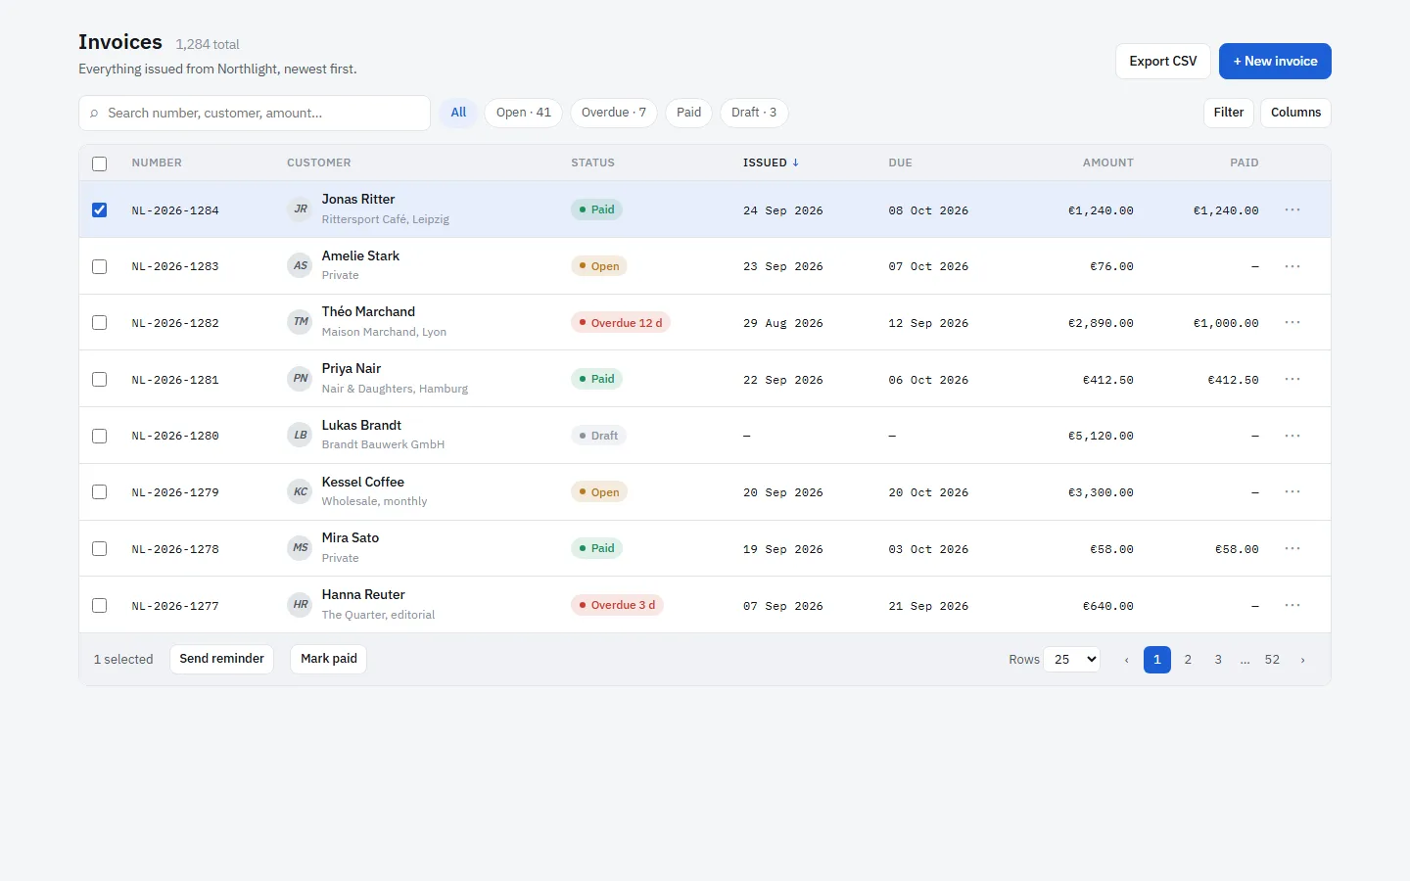Open more options for Priya Nair invoice
Screen dimensions: 1410x881
click(x=1292, y=379)
